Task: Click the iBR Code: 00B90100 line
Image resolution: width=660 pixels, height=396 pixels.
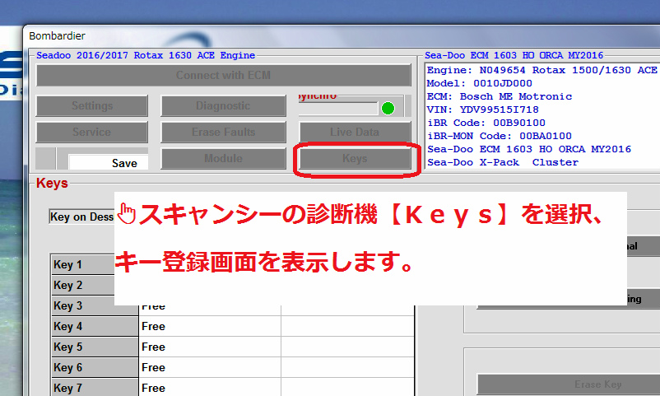Action: 486,123
